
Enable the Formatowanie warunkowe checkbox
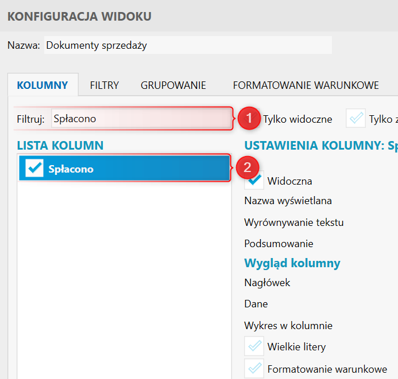(x=254, y=369)
